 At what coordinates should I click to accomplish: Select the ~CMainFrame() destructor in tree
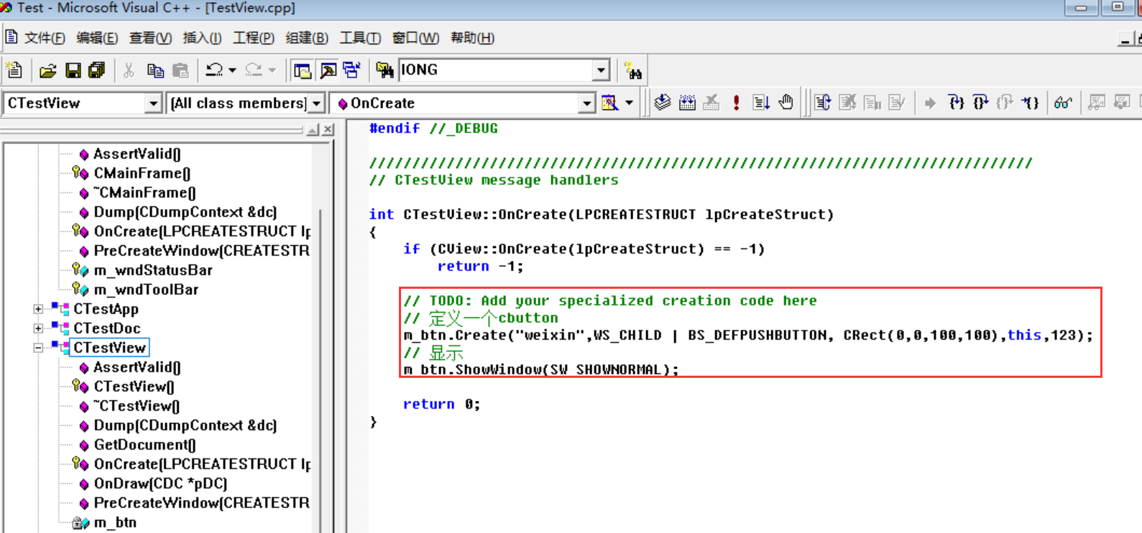tap(144, 193)
